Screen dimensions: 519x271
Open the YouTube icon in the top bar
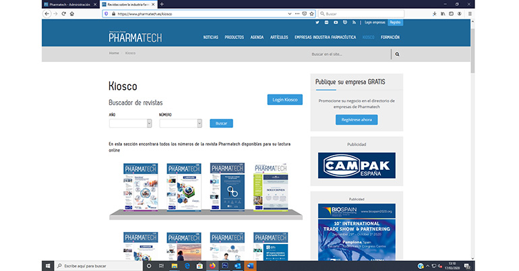coord(336,22)
